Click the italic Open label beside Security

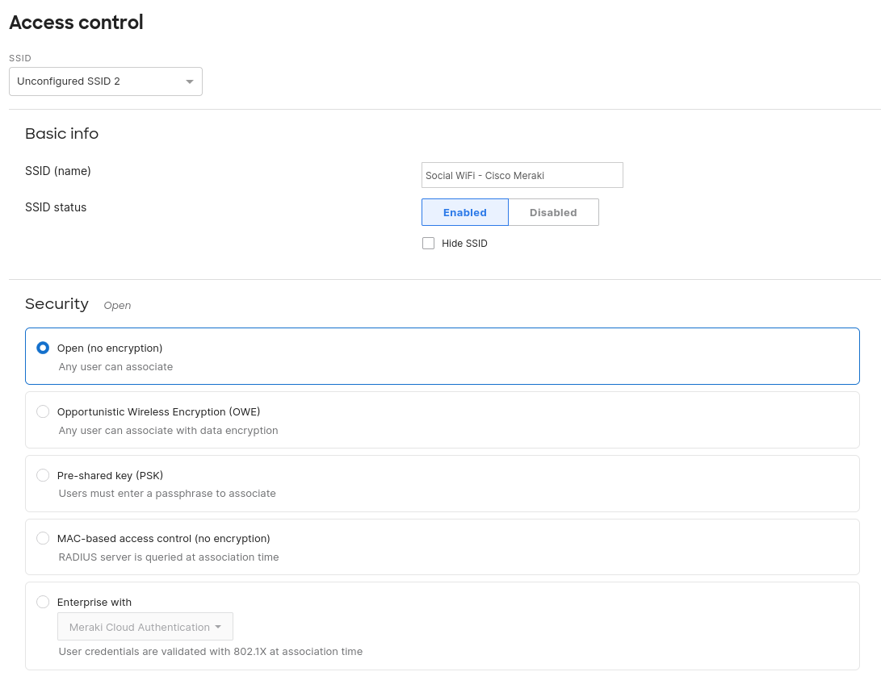coord(117,306)
